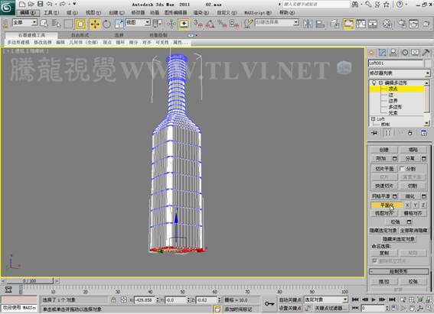
Task: Click the Open File folder icon
Action: point(31,4)
